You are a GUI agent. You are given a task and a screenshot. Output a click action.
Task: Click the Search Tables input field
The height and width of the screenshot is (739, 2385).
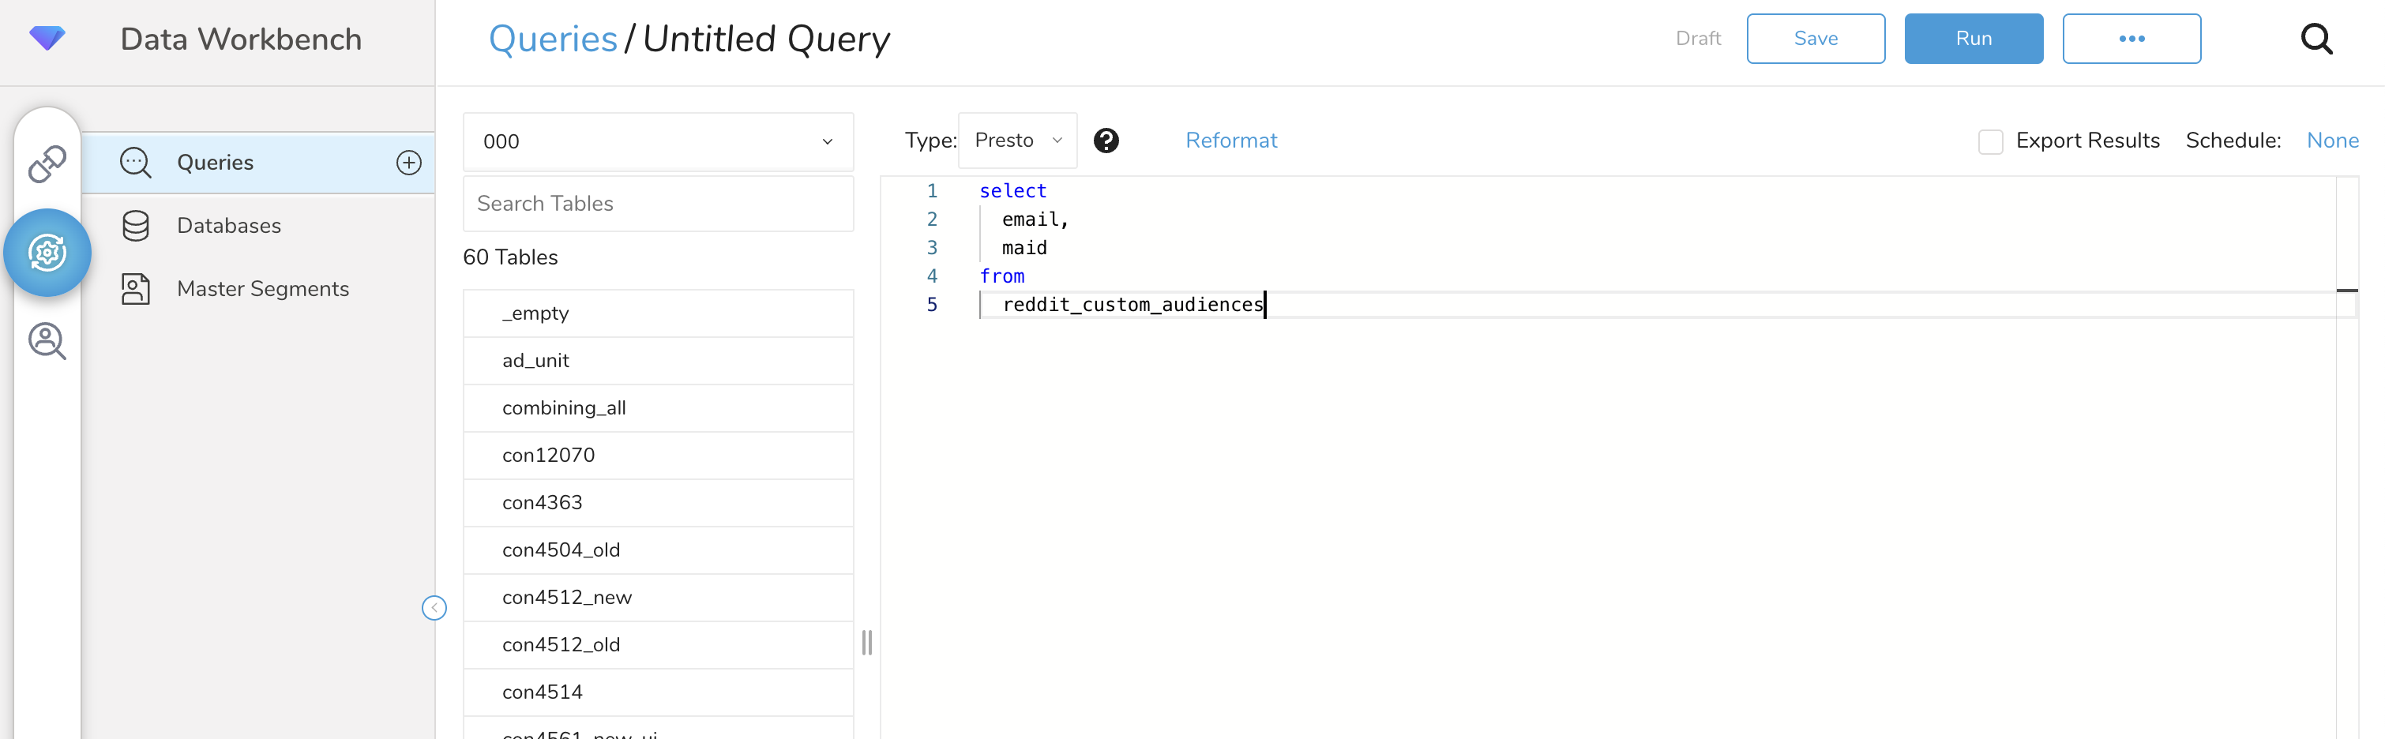pos(657,204)
